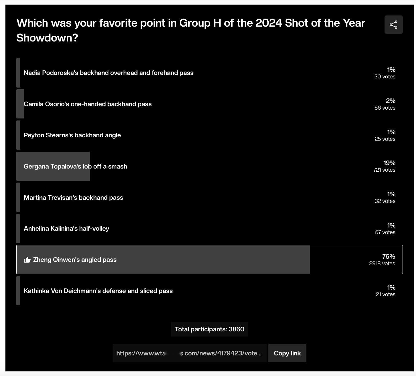Click the poll question heading

191,30
